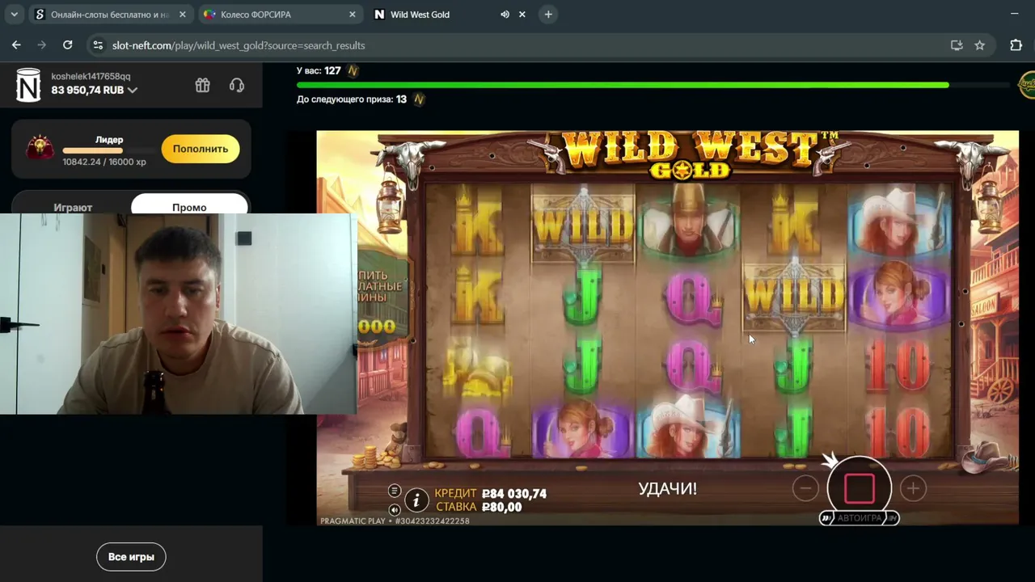Open the slot game menu icon
This screenshot has height=582, width=1035.
tap(395, 491)
